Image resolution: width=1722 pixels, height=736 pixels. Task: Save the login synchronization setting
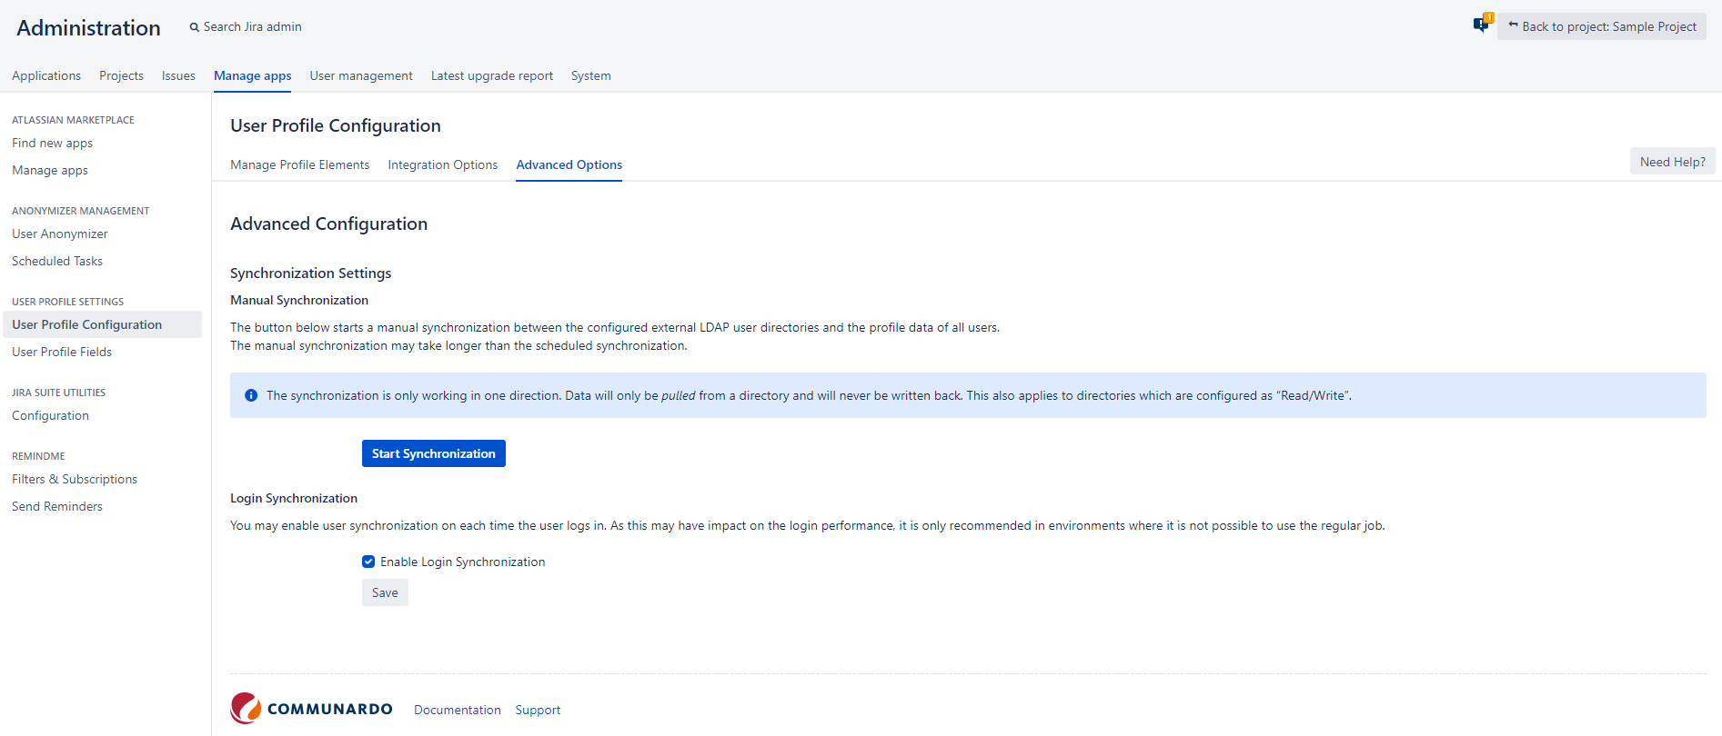tap(385, 592)
